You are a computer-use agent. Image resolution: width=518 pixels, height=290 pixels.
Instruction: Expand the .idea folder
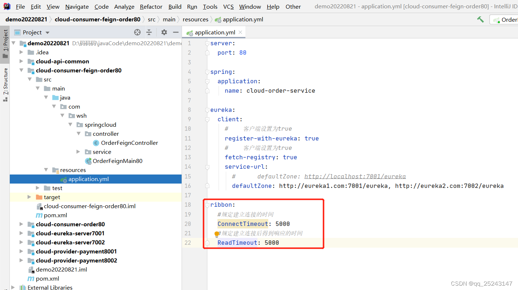point(22,52)
